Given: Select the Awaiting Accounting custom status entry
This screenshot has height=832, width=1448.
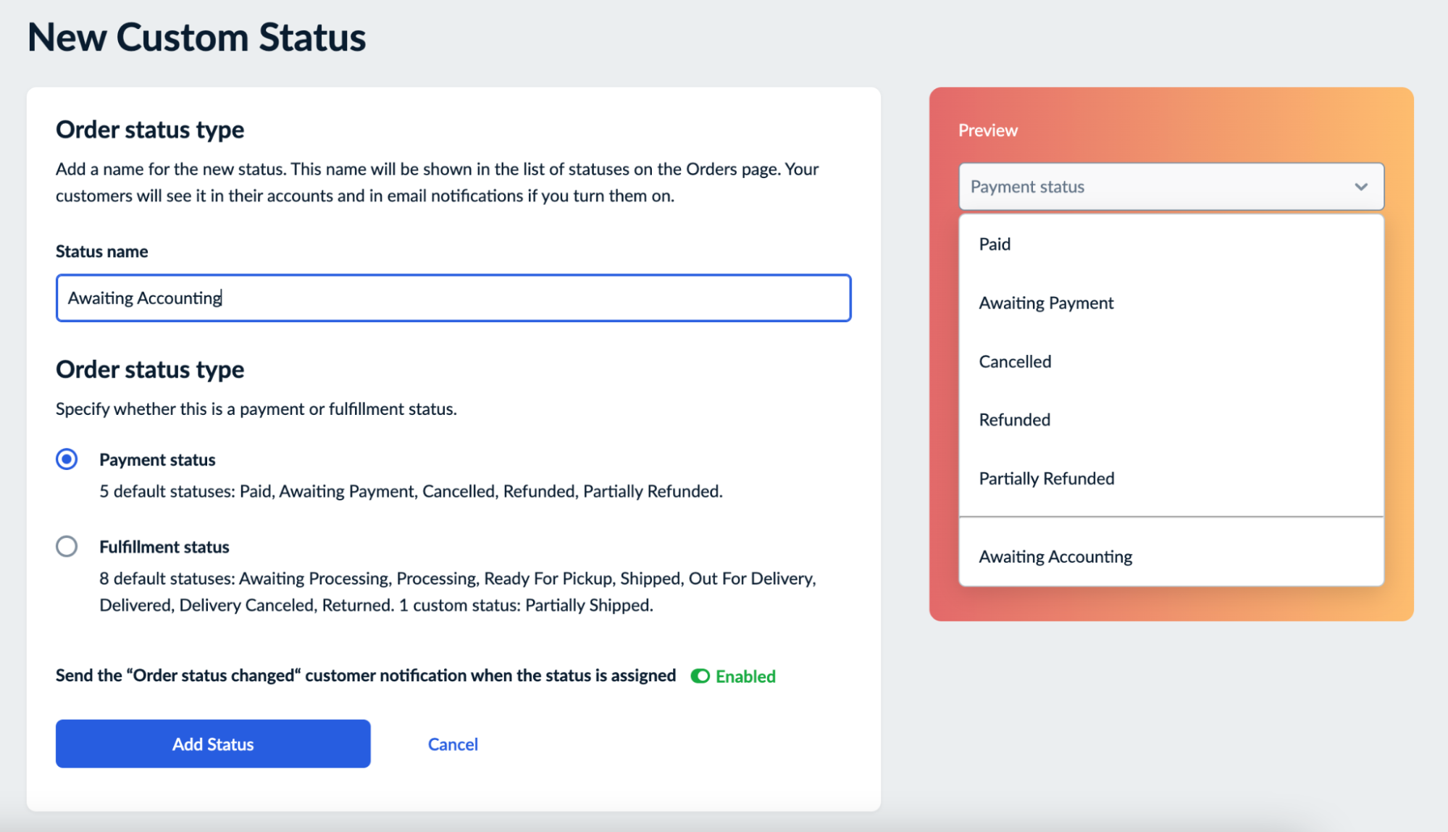Looking at the screenshot, I should click(x=1055, y=556).
